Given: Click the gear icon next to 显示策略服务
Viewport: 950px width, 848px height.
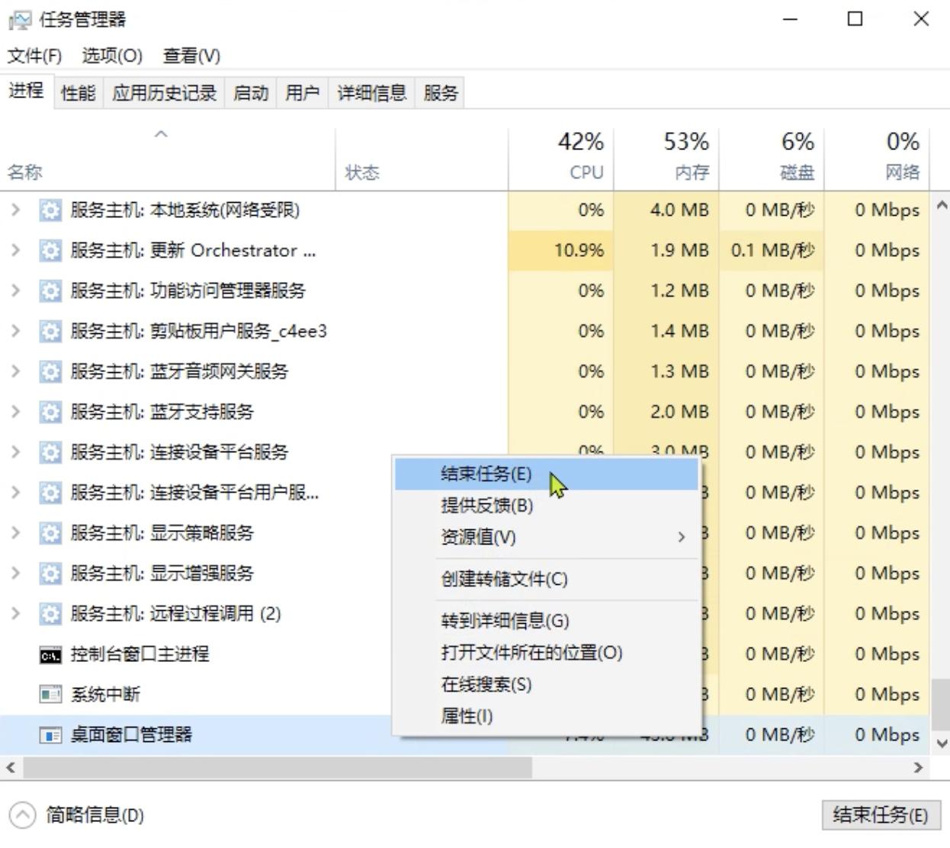Looking at the screenshot, I should (x=50, y=532).
